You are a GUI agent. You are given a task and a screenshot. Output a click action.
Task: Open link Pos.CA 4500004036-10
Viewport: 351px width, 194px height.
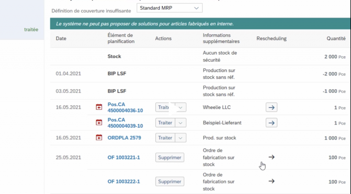[x=125, y=107]
